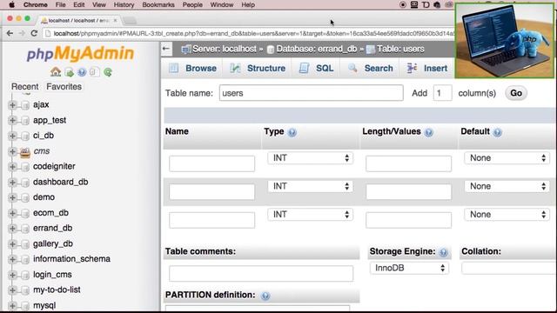The height and width of the screenshot is (313, 557).
Task: Expand the codeigniter database node
Action: pyautogui.click(x=12, y=167)
